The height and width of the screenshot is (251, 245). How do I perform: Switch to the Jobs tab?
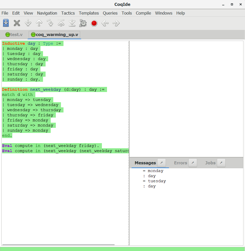point(210,163)
